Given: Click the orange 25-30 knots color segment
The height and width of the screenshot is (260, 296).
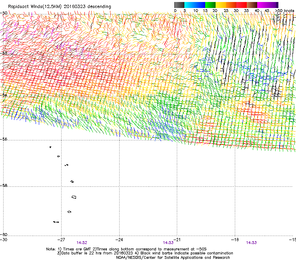Looking at the screenshot, I should [x=231, y=5].
